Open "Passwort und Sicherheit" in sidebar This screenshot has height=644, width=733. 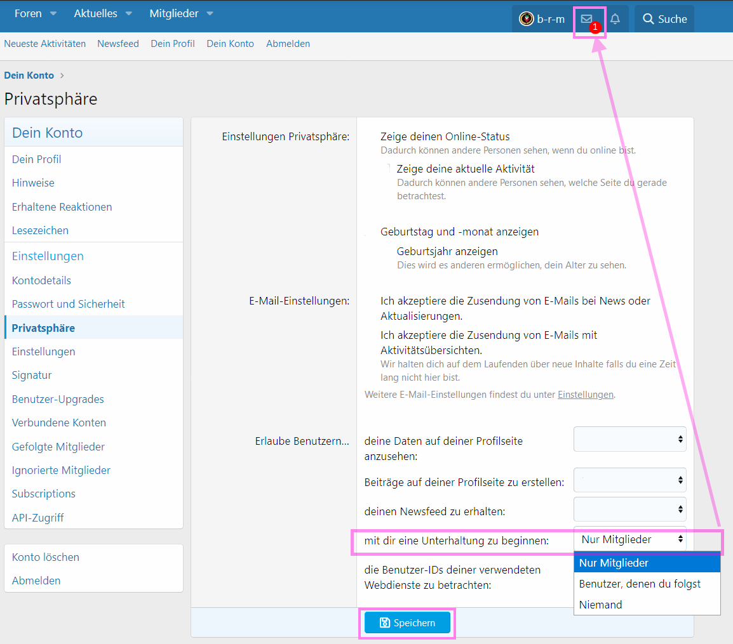(69, 304)
